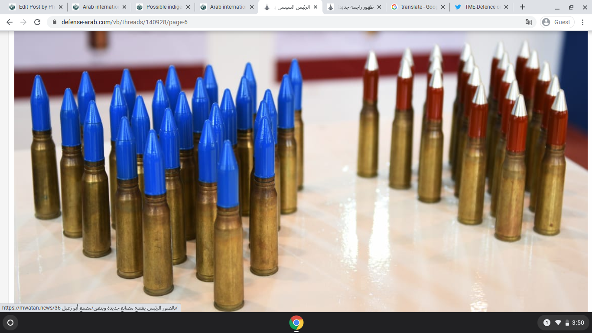
Task: Open Chrome's three-dot menu
Action: pyautogui.click(x=583, y=22)
